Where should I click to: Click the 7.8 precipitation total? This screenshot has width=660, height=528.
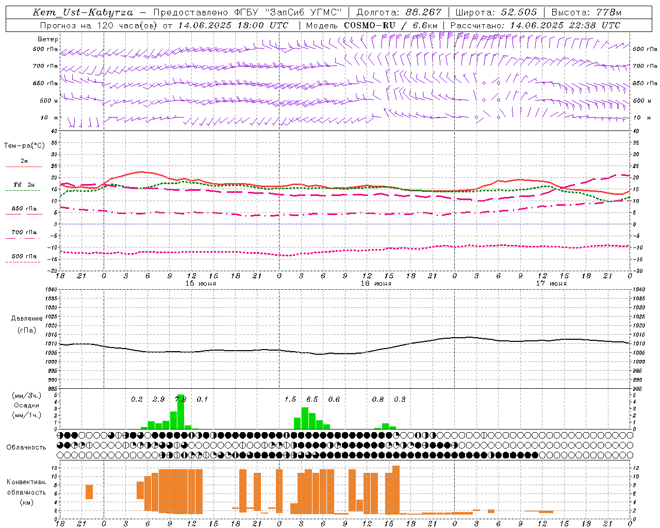(180, 399)
